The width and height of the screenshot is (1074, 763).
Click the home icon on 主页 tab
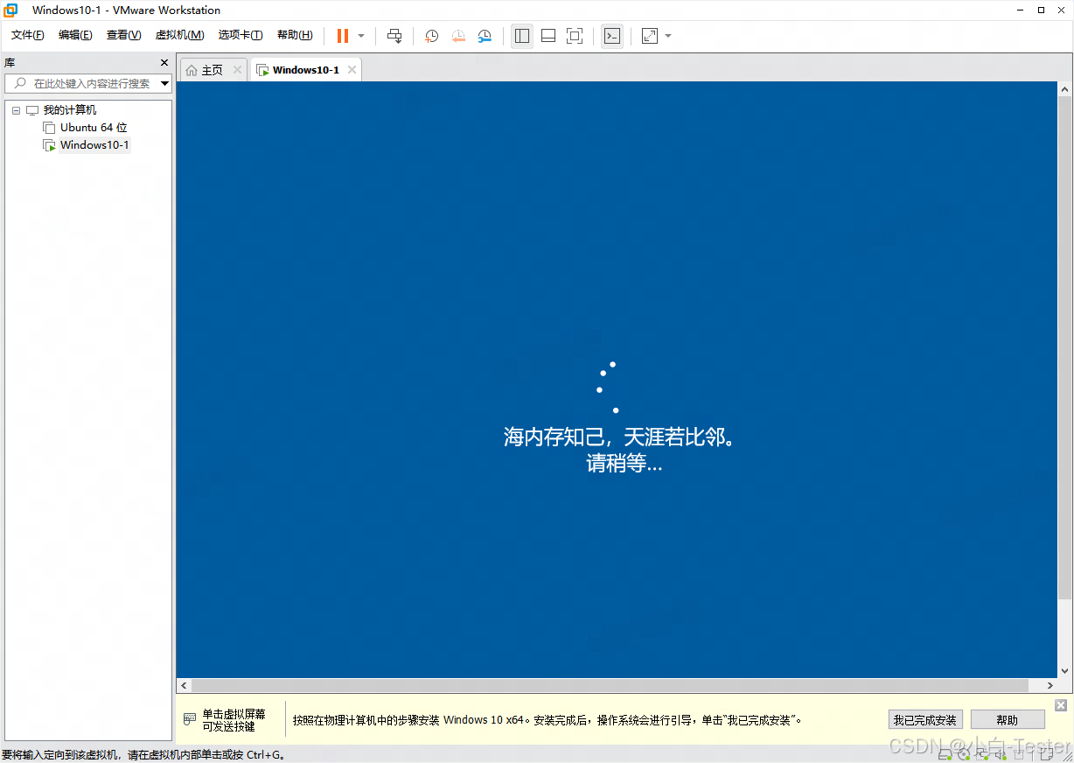pyautogui.click(x=192, y=70)
